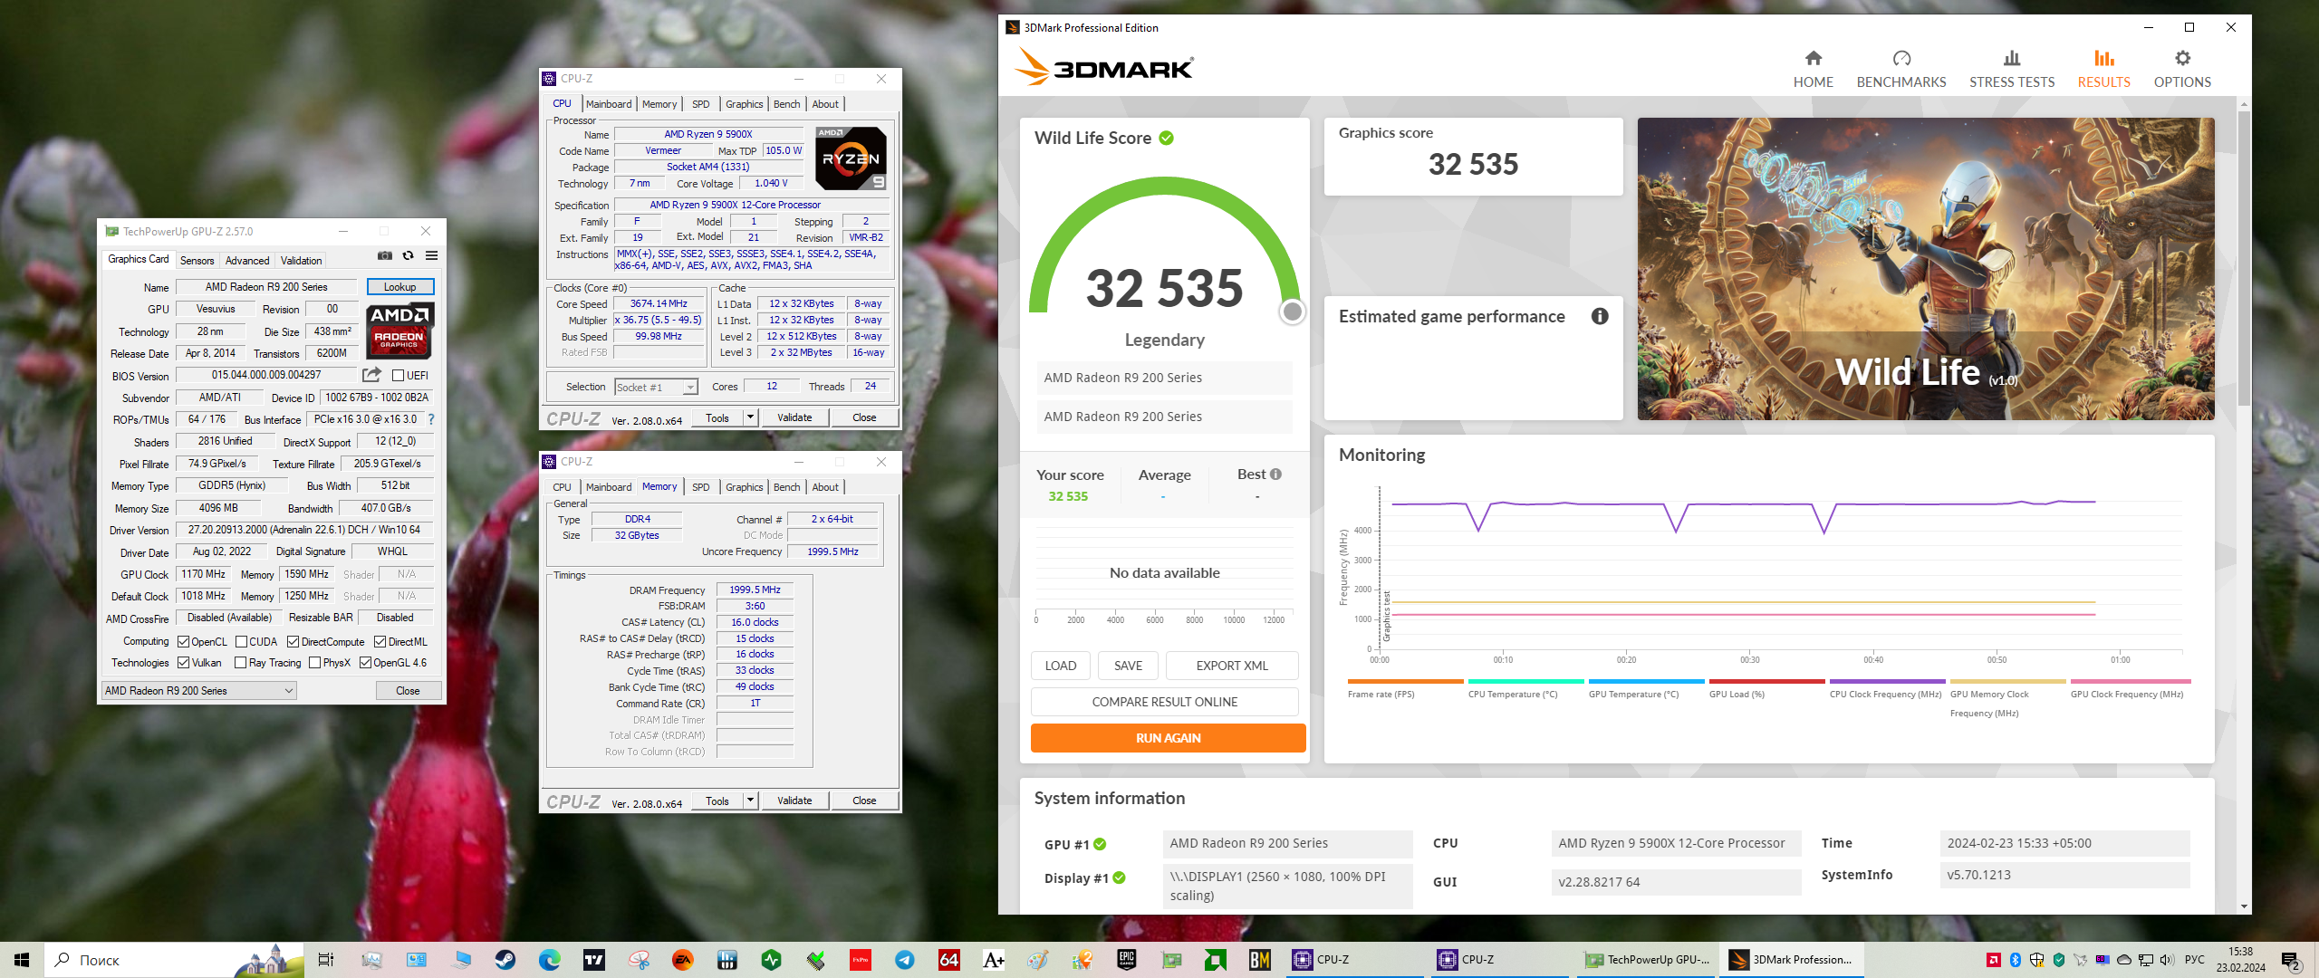Image resolution: width=2319 pixels, height=978 pixels.
Task: Open Task View on the taskbar
Action: point(326,960)
